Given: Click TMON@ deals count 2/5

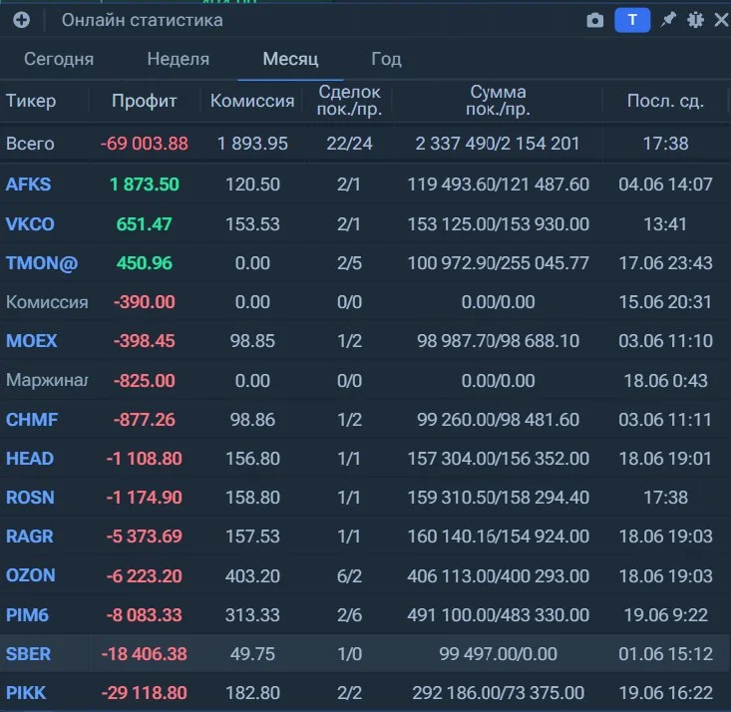Looking at the screenshot, I should pyautogui.click(x=349, y=263).
